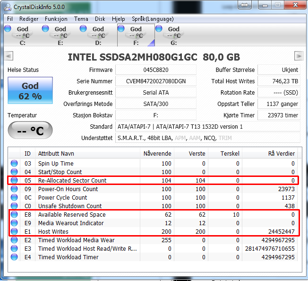Click the Understøttet features field
Image resolution: width=308 pixels, height=281 pixels.
(x=208, y=138)
